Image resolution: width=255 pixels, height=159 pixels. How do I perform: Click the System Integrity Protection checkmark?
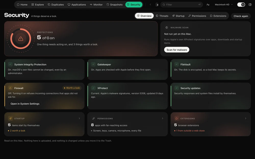(x=10, y=64)
